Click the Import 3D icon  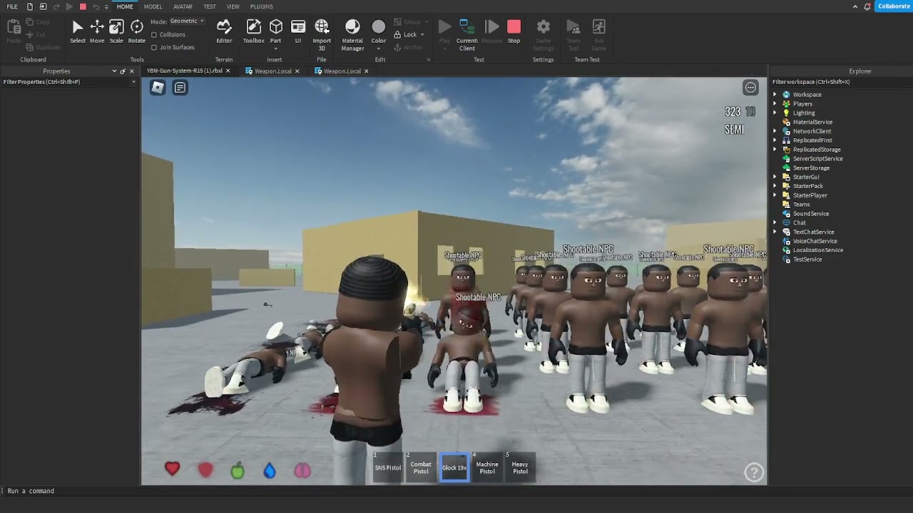point(322,27)
